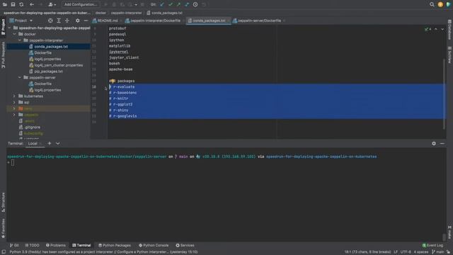Image resolution: width=453 pixels, height=255 pixels.
Task: Open the Database side panel
Action: pyautogui.click(x=449, y=30)
